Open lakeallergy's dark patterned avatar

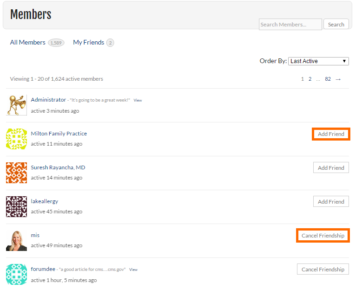coord(16,206)
